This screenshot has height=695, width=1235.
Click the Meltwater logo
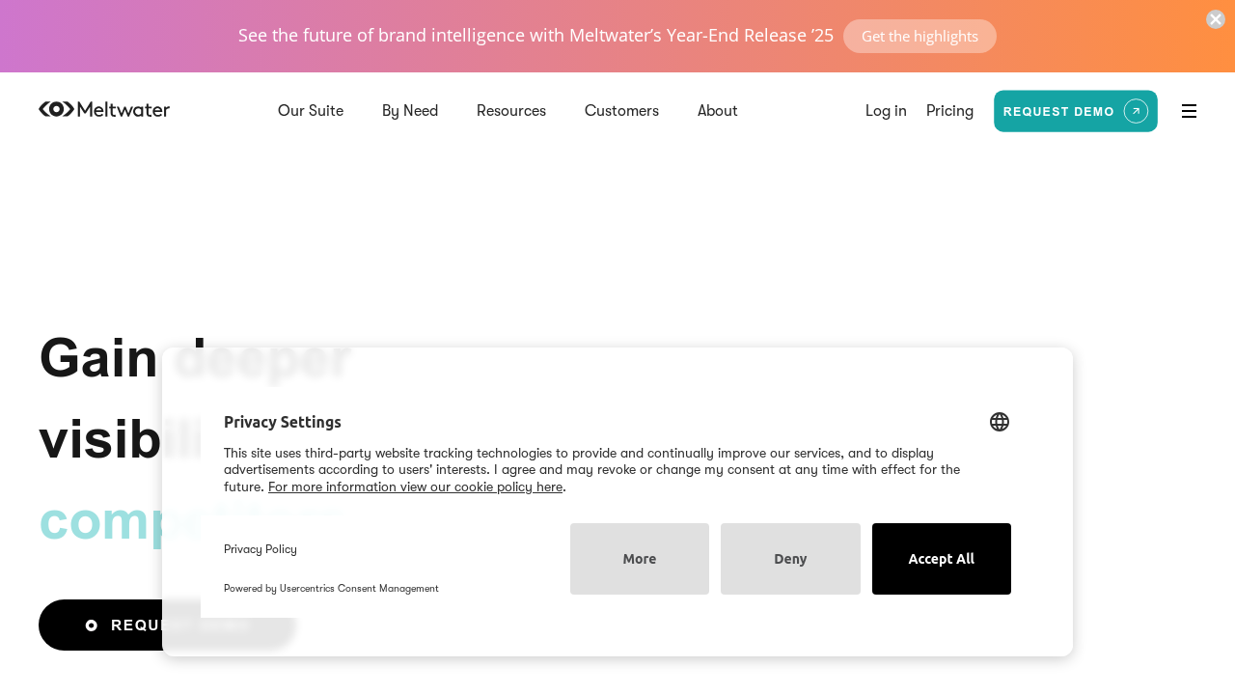point(103,108)
